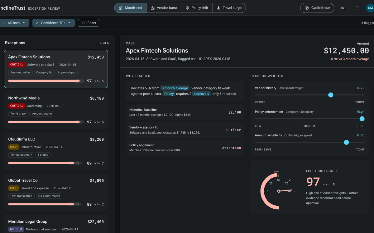Click the Policy alignment row
Image resolution: width=374 pixels, height=233 pixels.
tap(186, 148)
